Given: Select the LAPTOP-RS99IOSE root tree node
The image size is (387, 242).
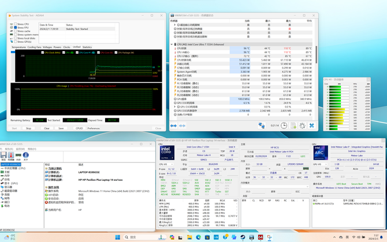Looking at the screenshot, I should click(x=11, y=165).
